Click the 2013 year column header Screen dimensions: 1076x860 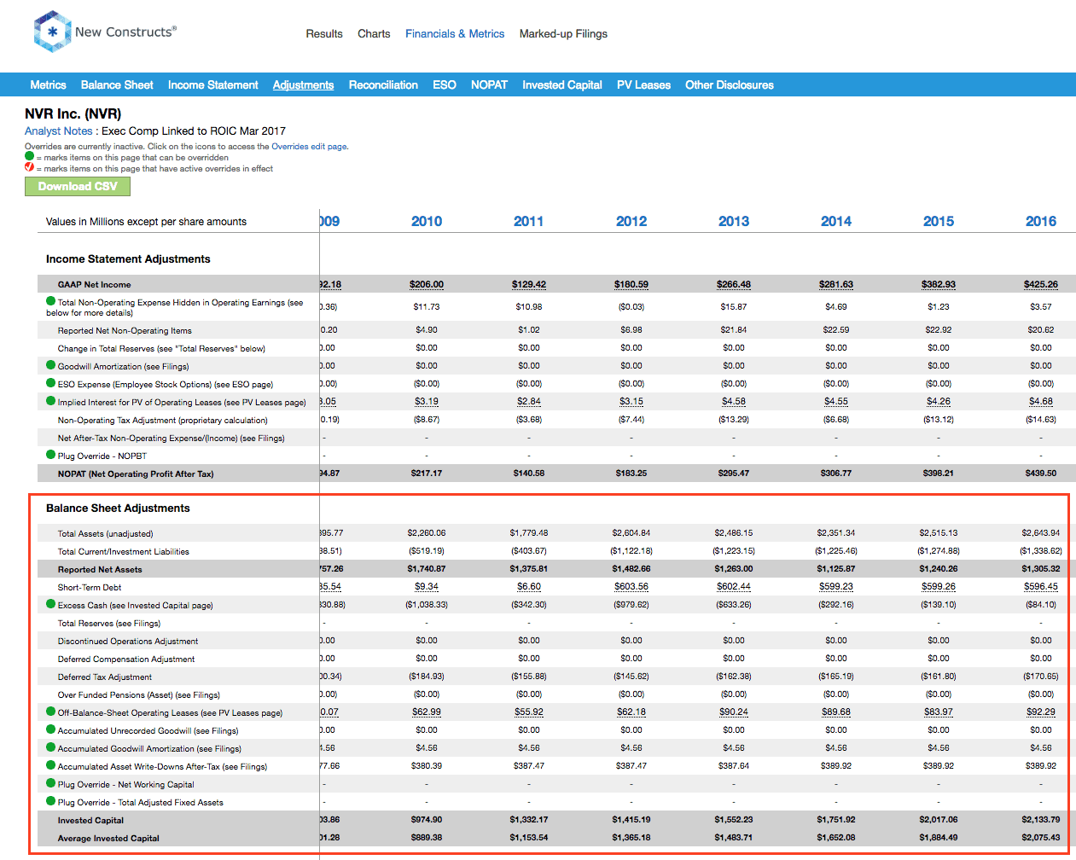click(x=734, y=221)
